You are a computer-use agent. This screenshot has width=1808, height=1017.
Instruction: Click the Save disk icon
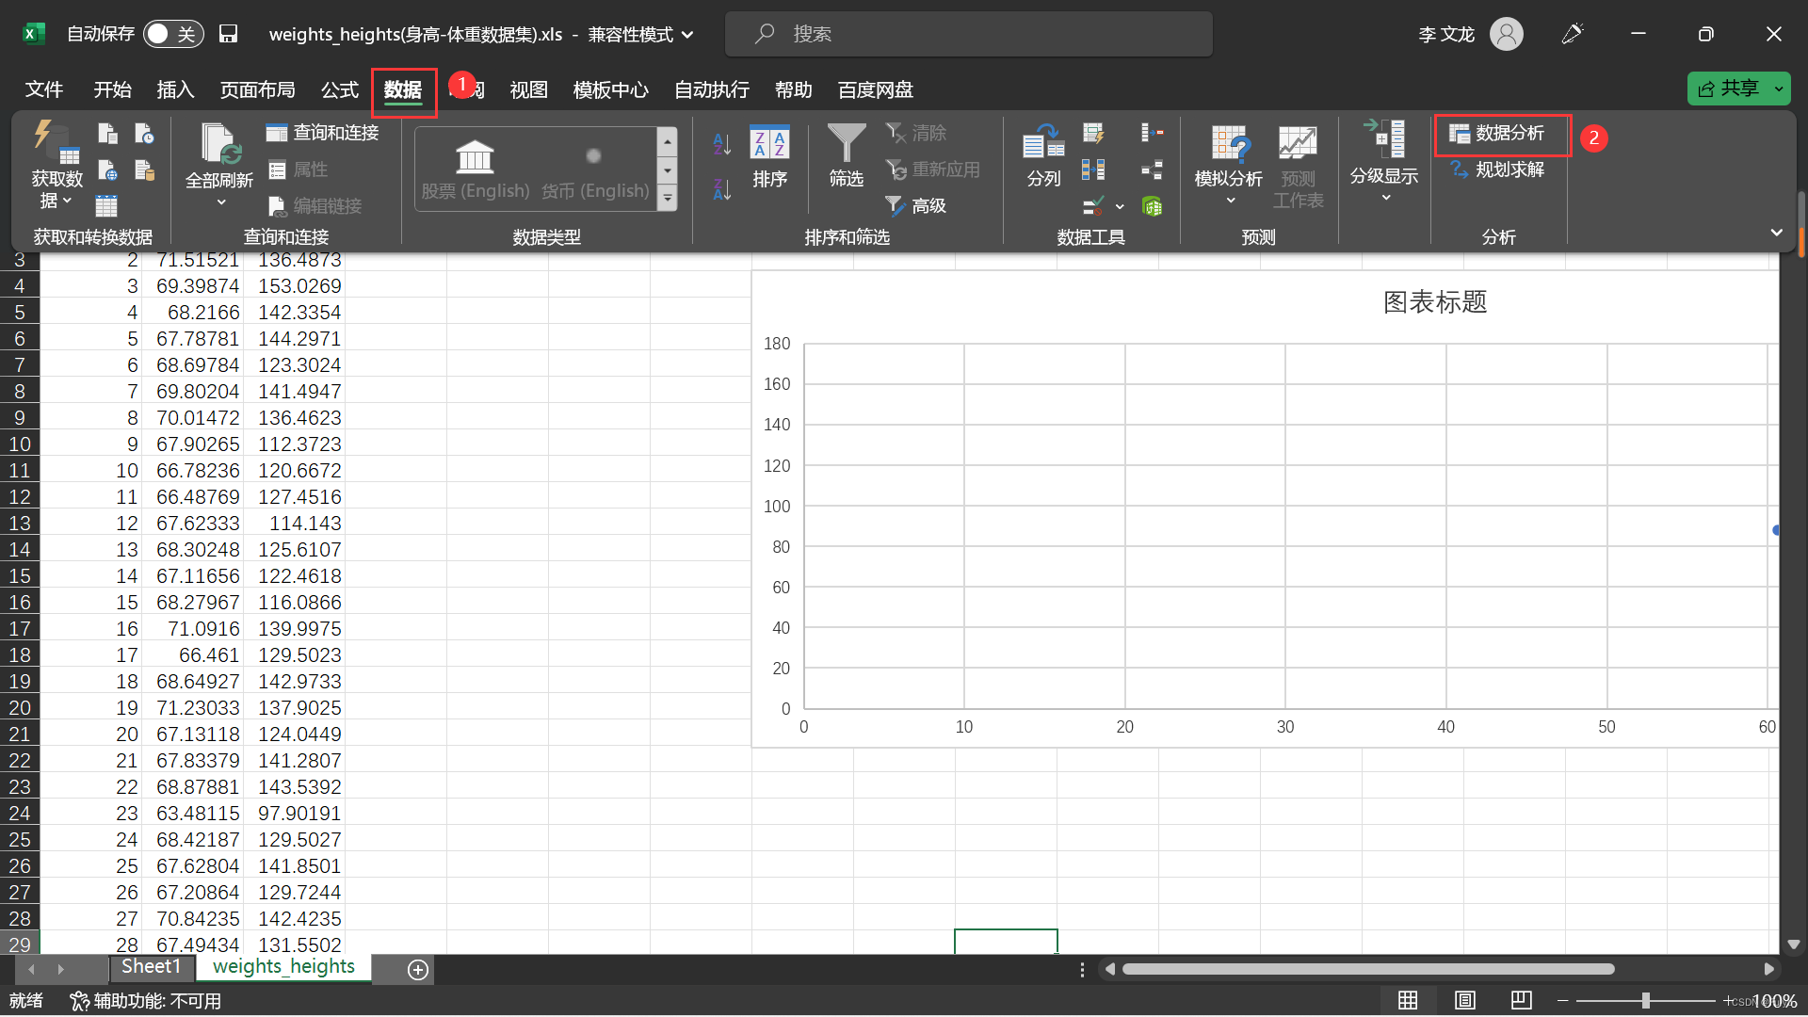click(x=228, y=34)
